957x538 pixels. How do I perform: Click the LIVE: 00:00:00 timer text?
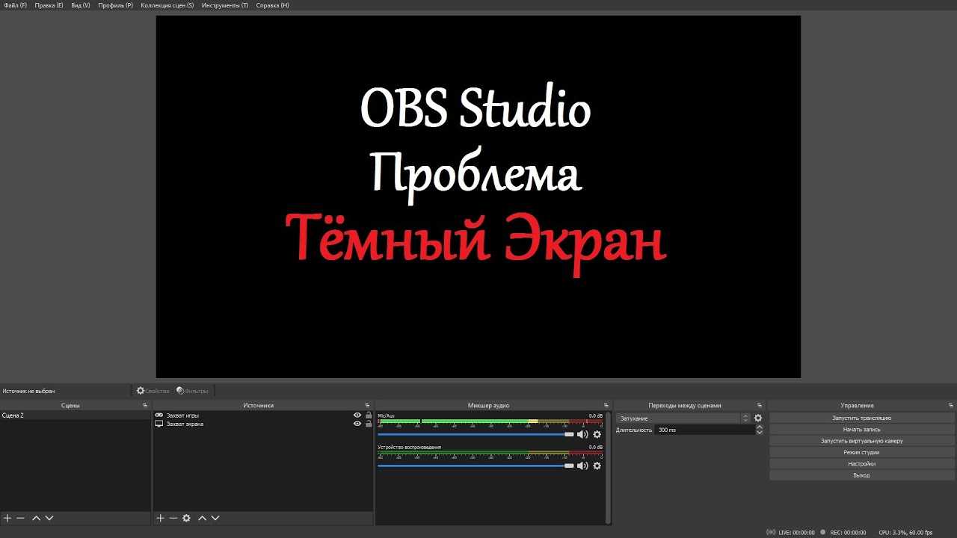[x=796, y=533]
